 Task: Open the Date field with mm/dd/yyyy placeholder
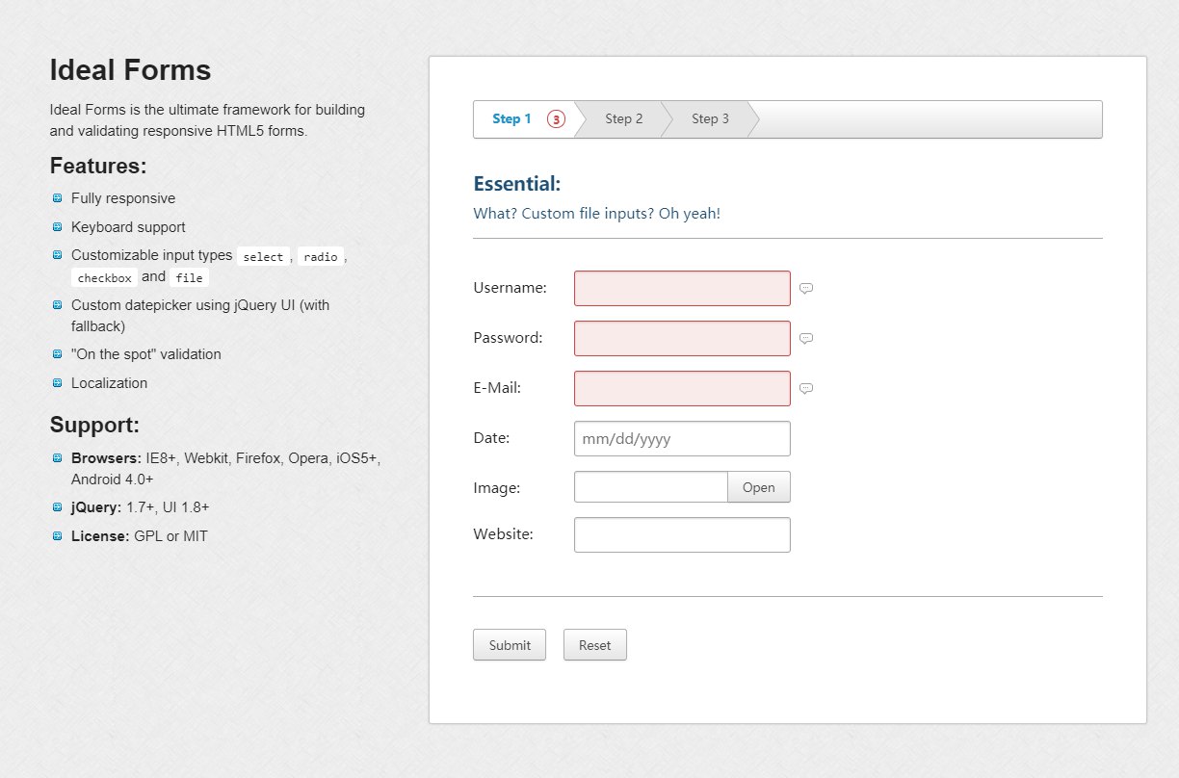click(x=682, y=438)
